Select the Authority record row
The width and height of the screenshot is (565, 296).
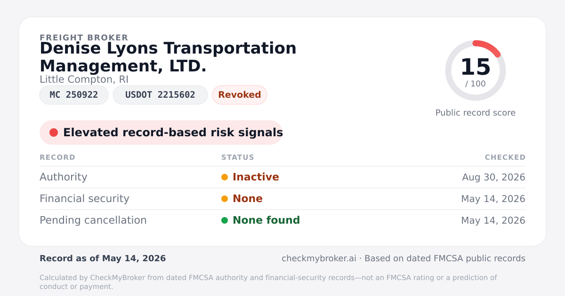pyautogui.click(x=282, y=177)
